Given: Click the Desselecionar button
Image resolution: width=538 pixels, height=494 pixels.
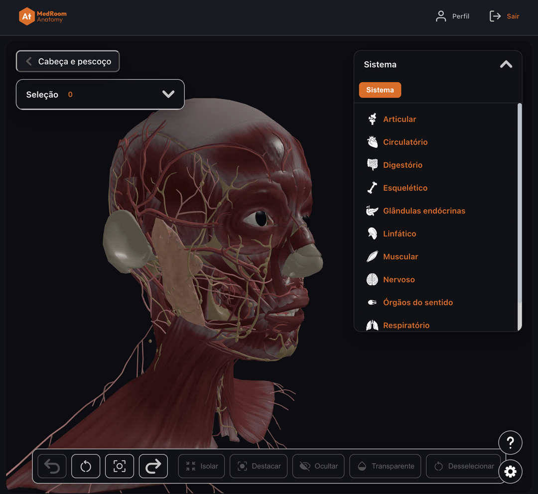Looking at the screenshot, I should pos(464,466).
